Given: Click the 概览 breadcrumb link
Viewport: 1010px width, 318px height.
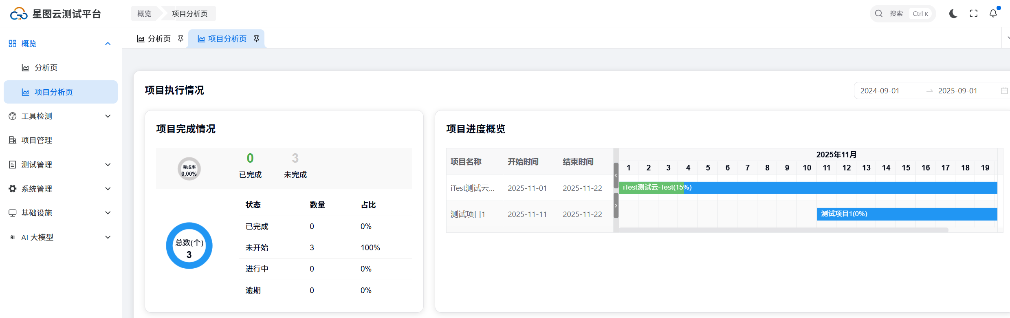Looking at the screenshot, I should pyautogui.click(x=144, y=13).
